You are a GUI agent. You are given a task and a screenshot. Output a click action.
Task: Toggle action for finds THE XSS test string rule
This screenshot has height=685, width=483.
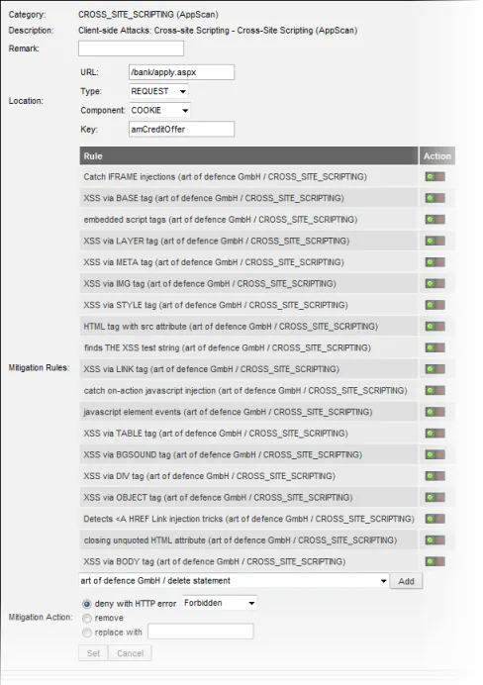[x=435, y=347]
